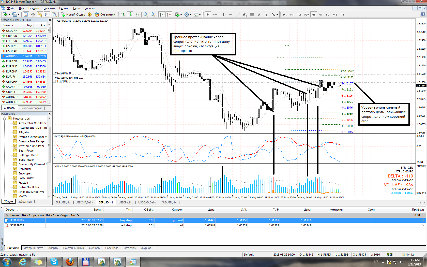Open the Strategy Tester icon
427x267 pixels.
pos(54,14)
